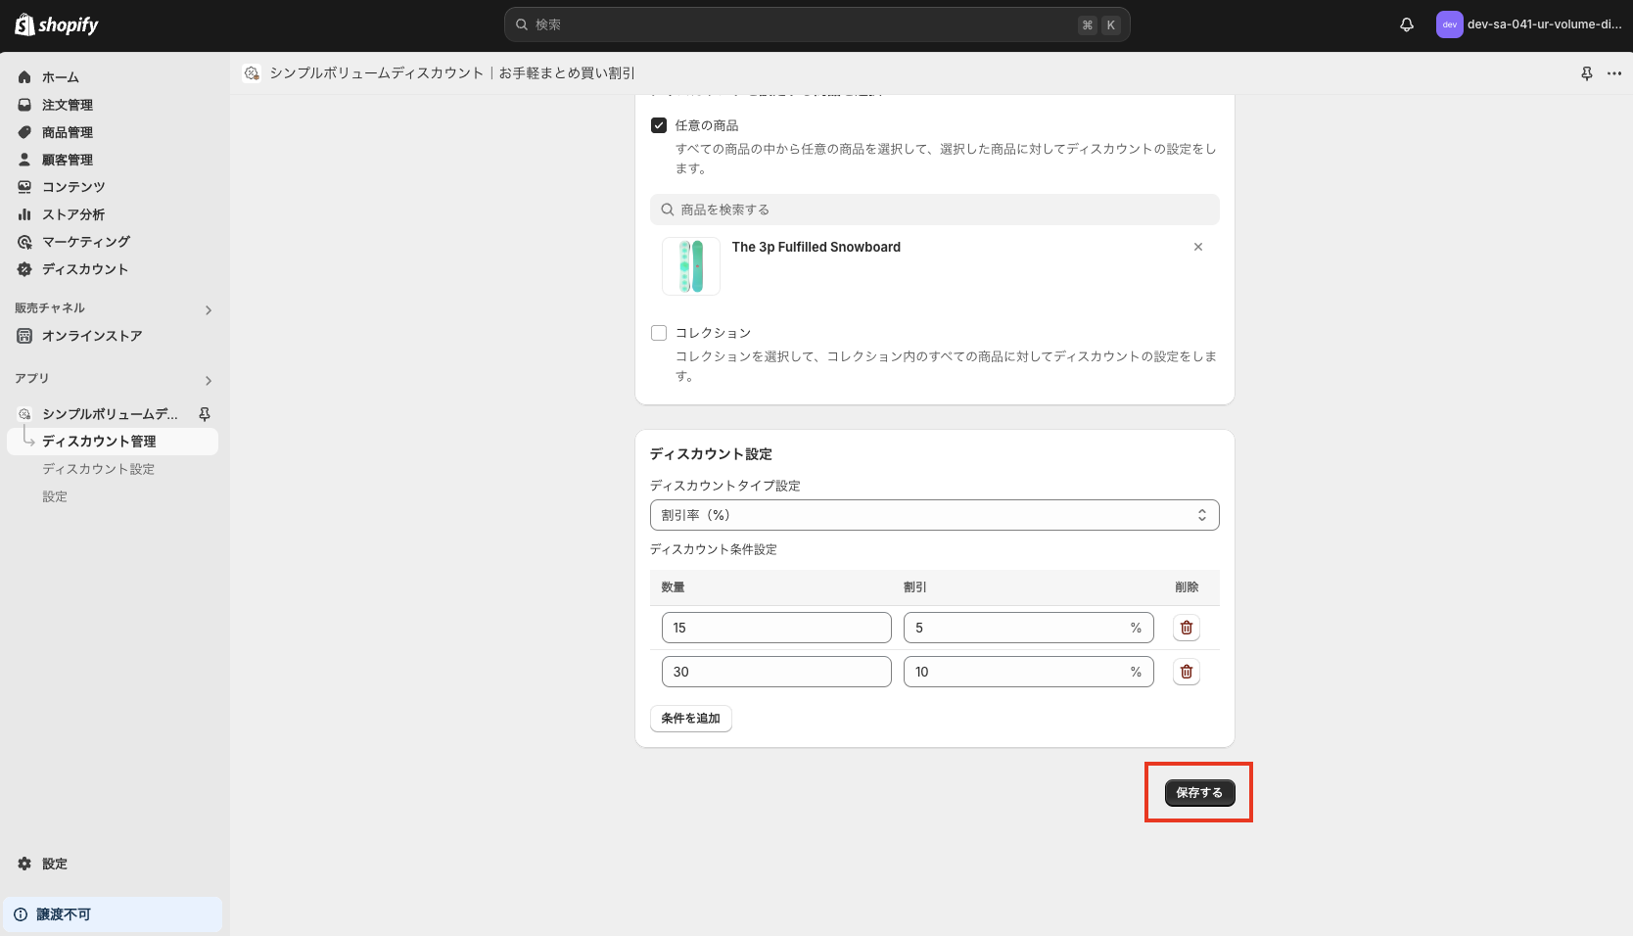The image size is (1633, 936).
Task: Click the ディスカウント設定 card heading
Action: click(711, 454)
